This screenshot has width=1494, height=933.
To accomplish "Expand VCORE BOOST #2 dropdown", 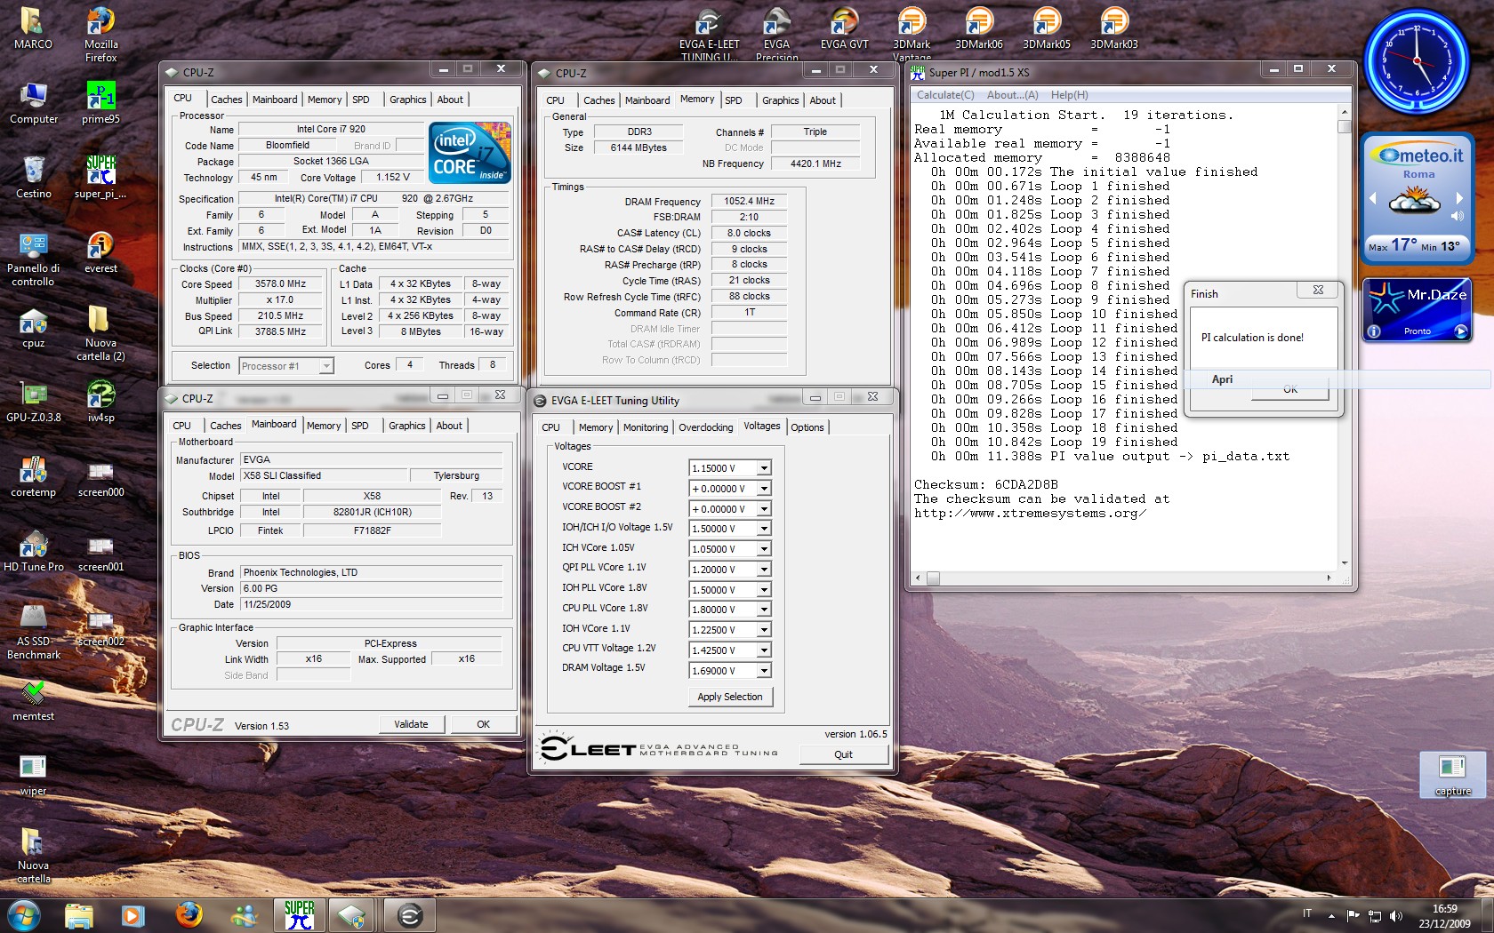I will (764, 509).
